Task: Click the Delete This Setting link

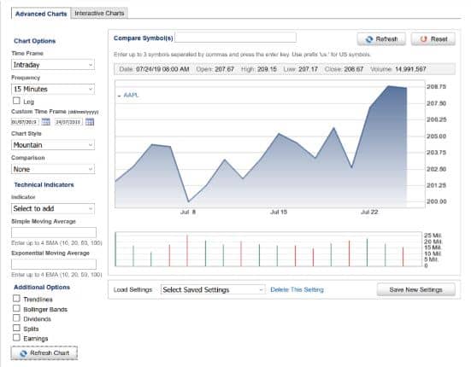Action: [297, 289]
